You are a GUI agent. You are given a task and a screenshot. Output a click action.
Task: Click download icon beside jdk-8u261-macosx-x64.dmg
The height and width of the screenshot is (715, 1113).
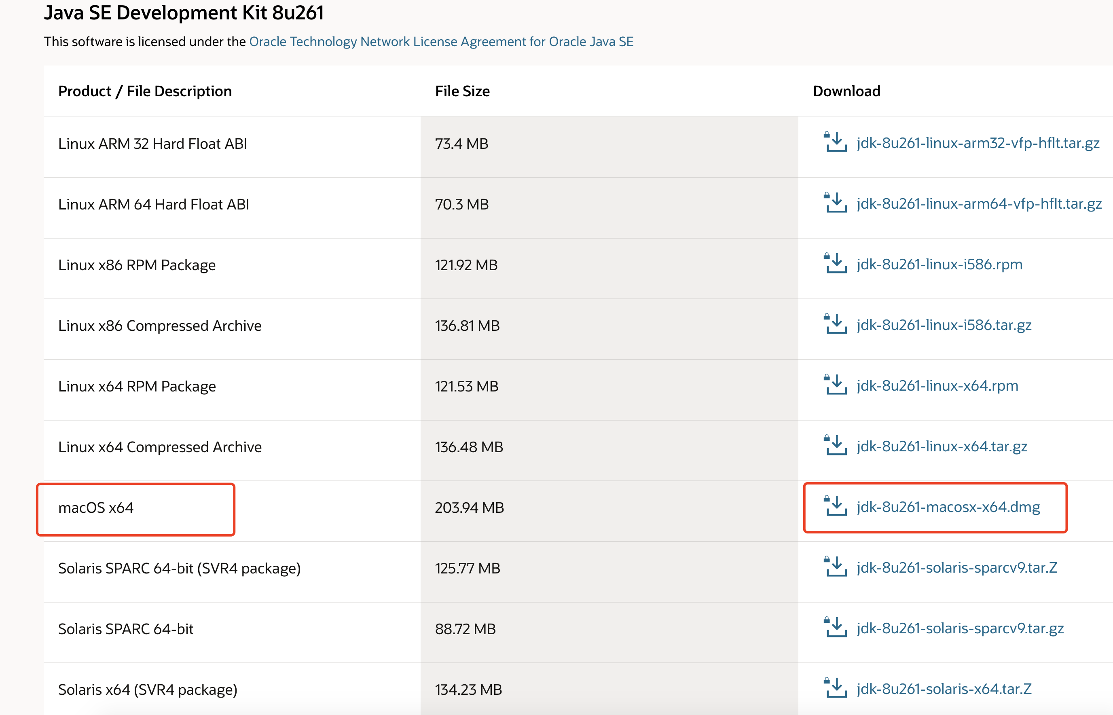pos(835,506)
